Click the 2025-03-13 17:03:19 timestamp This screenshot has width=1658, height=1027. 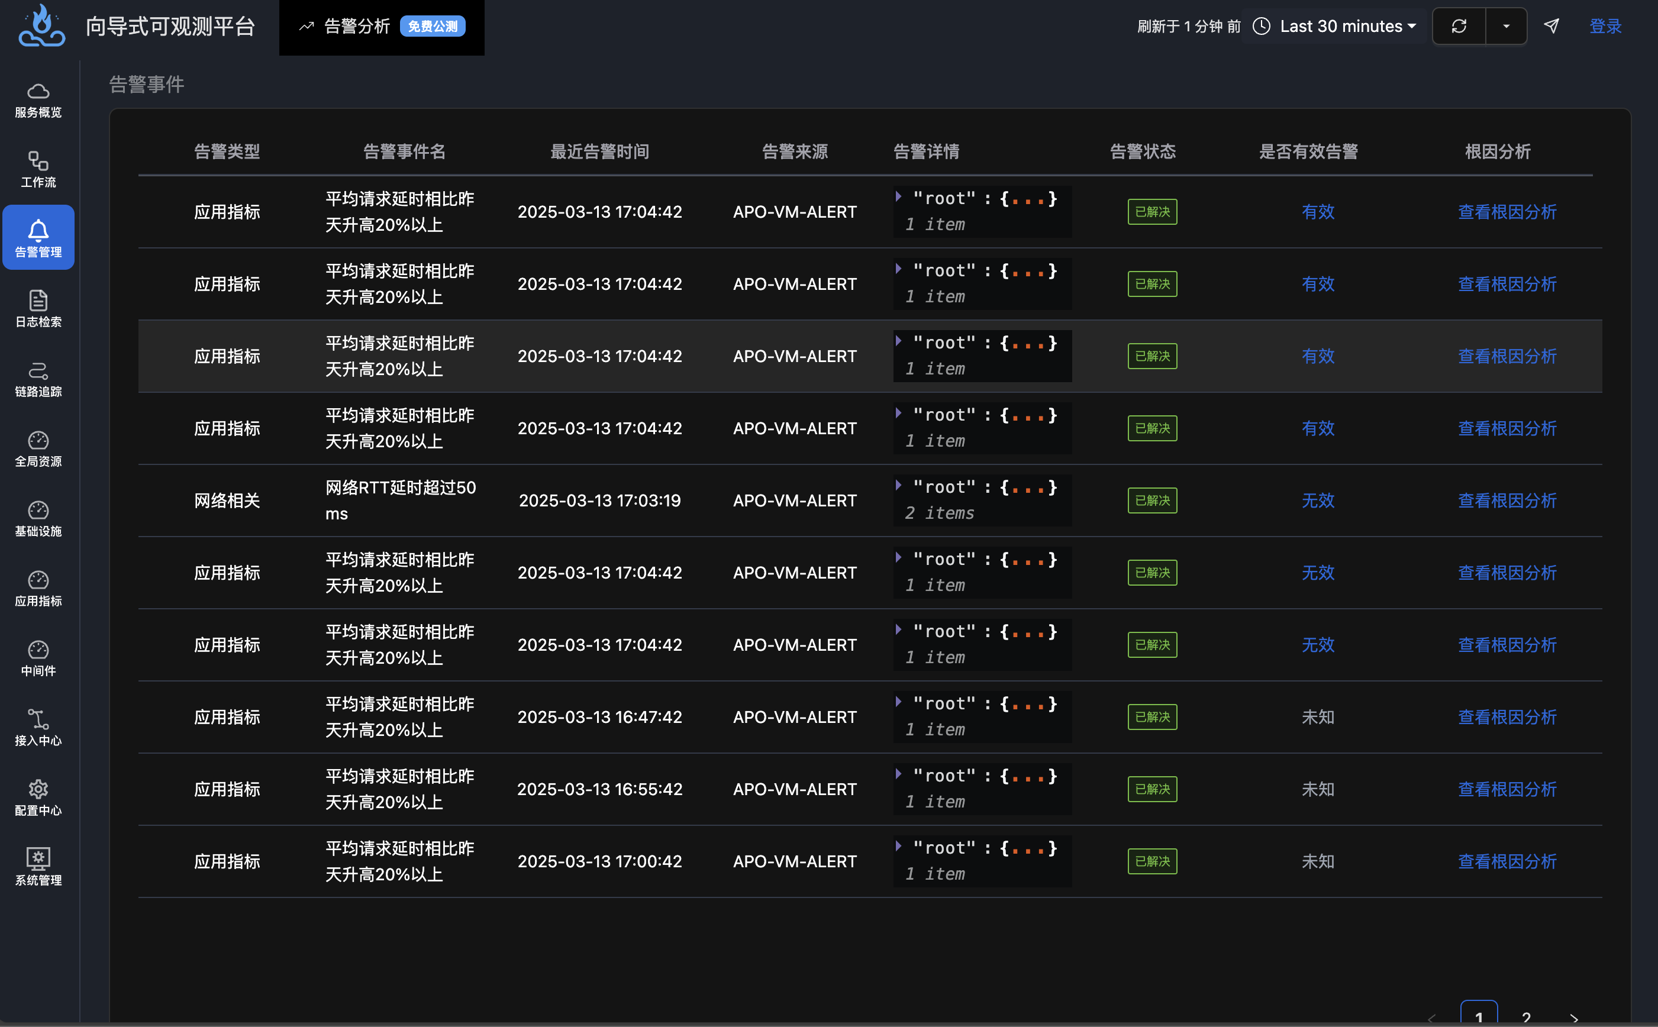(600, 500)
